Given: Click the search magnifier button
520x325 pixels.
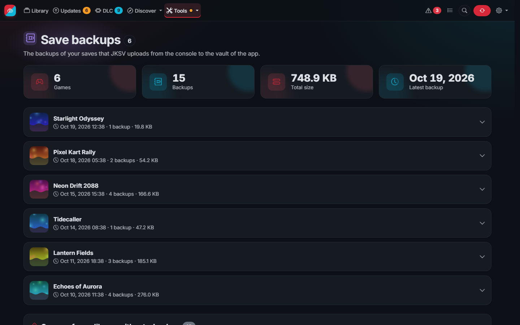Looking at the screenshot, I should tap(465, 10).
